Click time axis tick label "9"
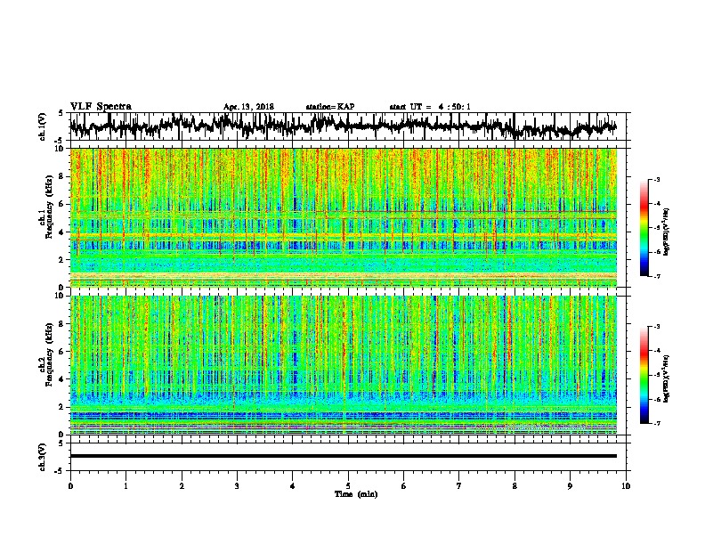Viewport: 705px width, 545px height. tap(570, 486)
